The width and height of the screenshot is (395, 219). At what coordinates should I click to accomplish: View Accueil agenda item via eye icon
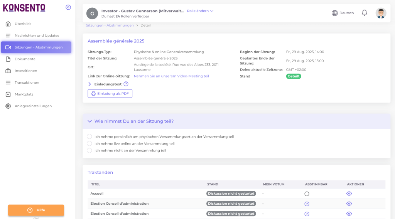[x=349, y=194]
